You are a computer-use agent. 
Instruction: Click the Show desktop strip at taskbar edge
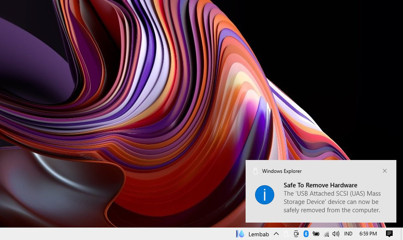[402, 234]
